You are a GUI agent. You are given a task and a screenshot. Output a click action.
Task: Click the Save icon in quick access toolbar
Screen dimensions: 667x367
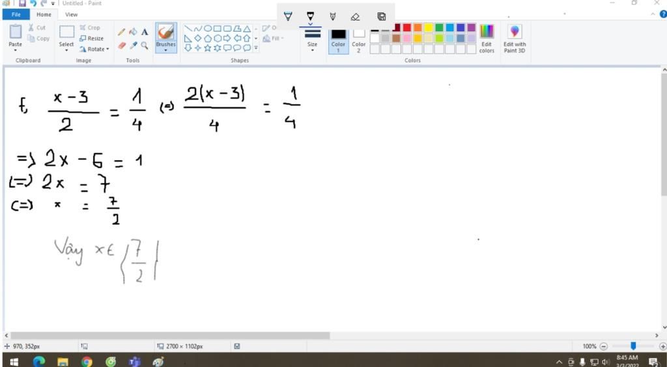pyautogui.click(x=22, y=3)
